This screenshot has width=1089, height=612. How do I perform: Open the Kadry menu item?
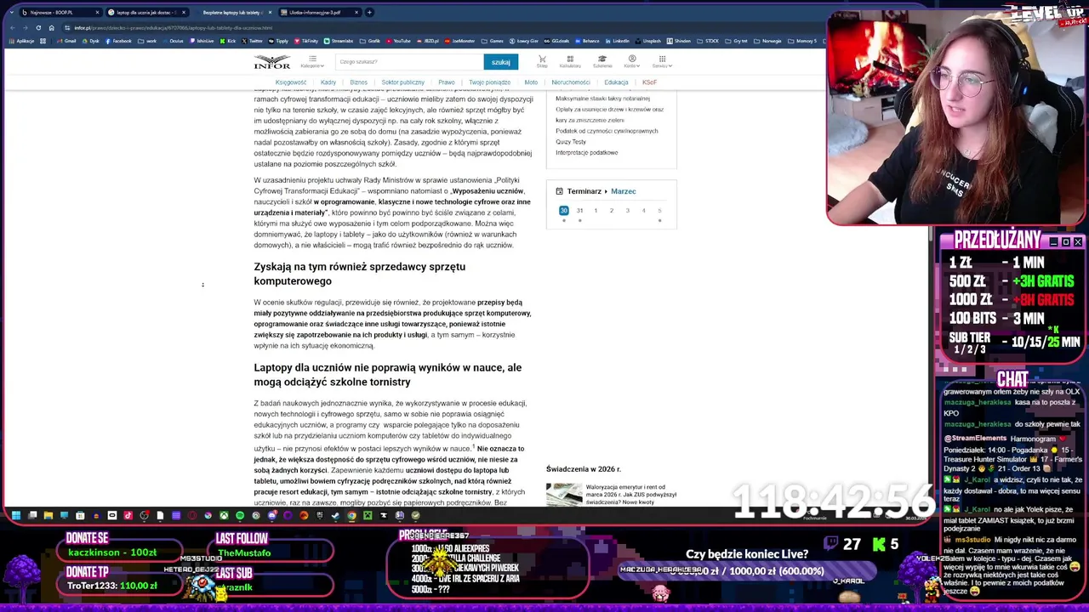coord(328,82)
